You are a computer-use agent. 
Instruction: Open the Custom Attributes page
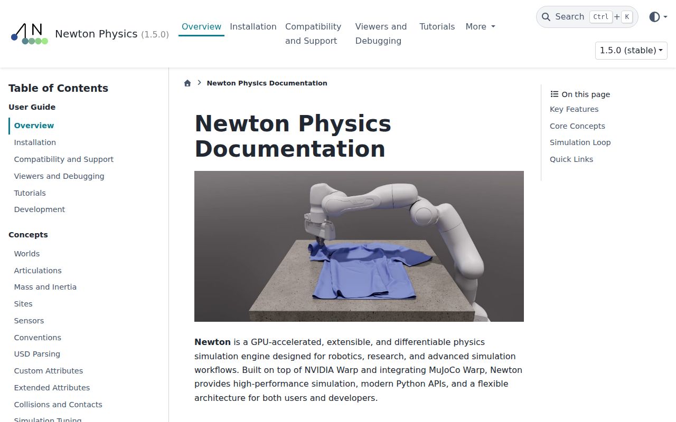pos(49,371)
